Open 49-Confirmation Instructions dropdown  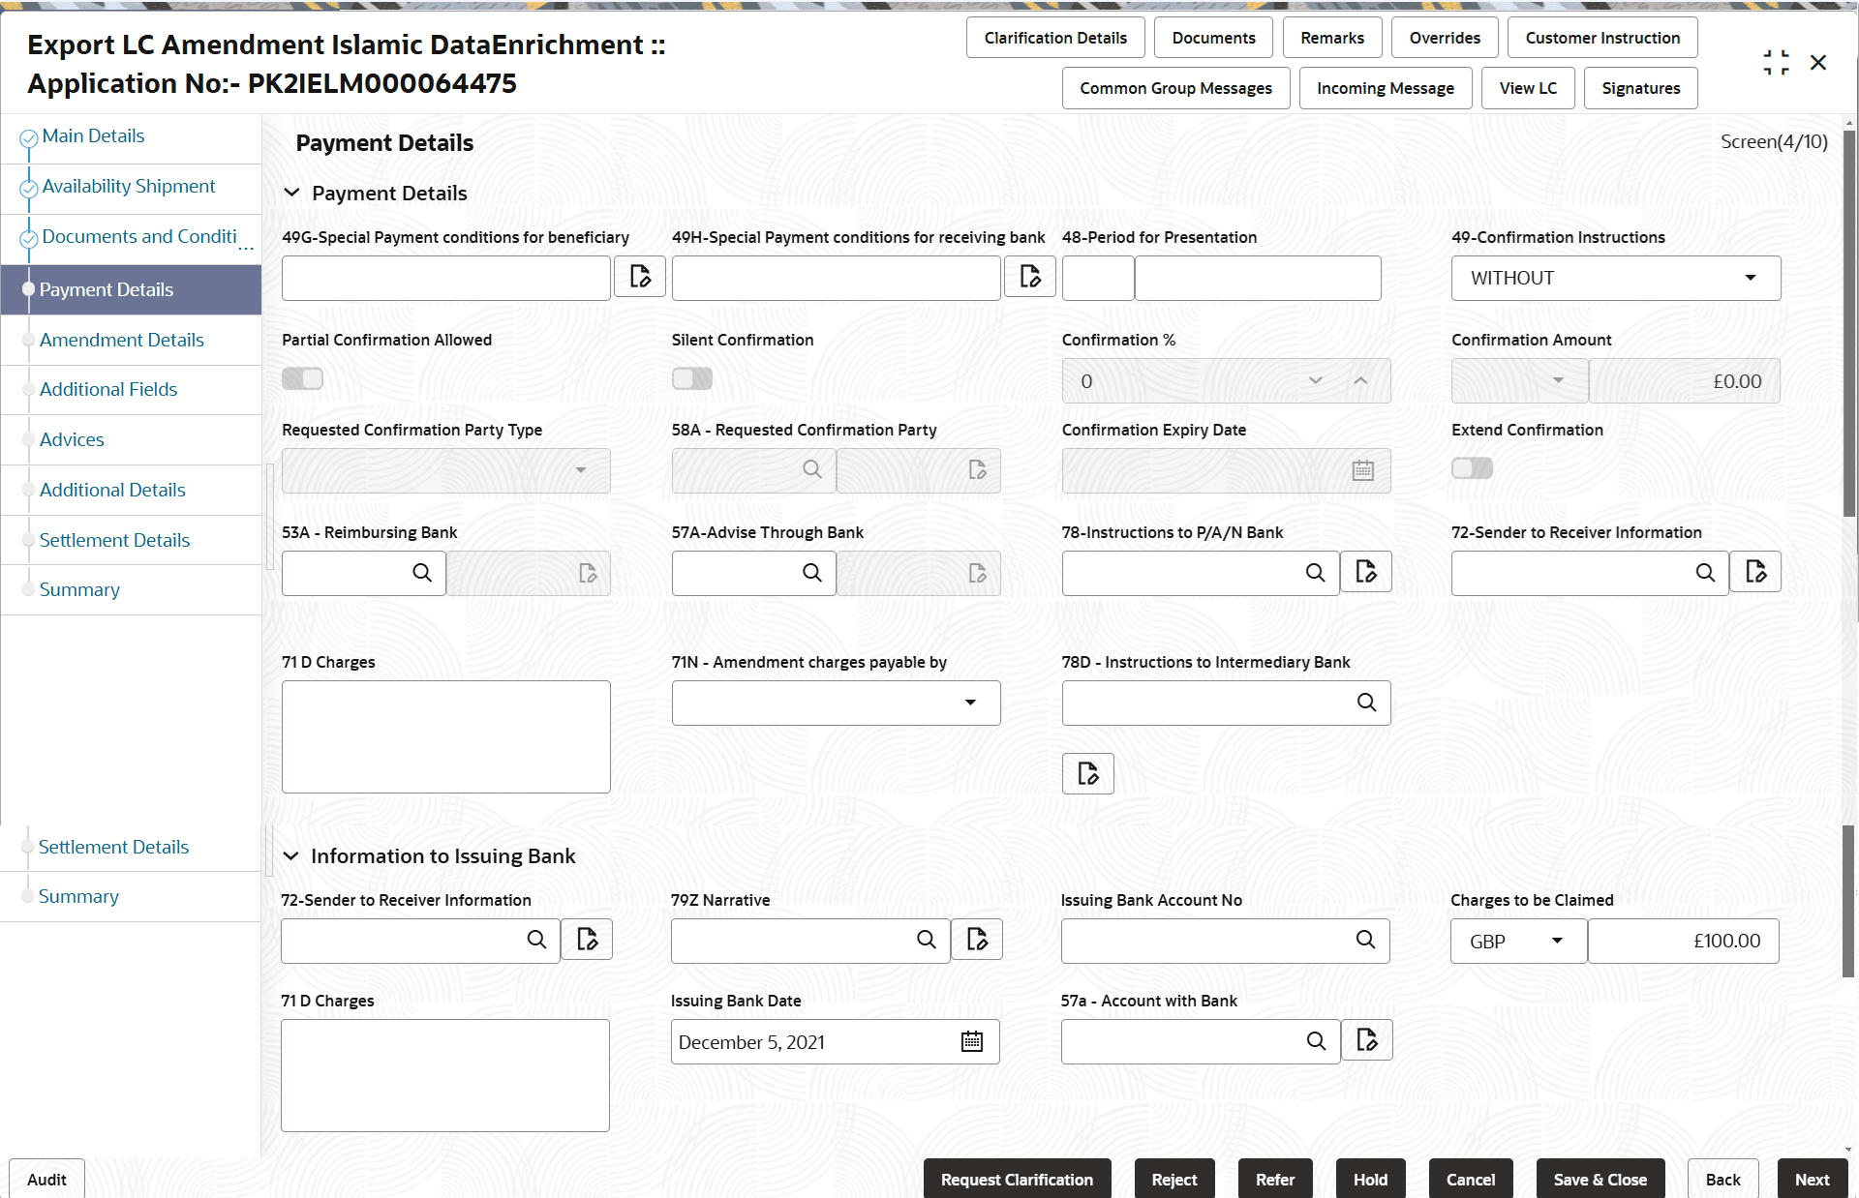[1615, 279]
